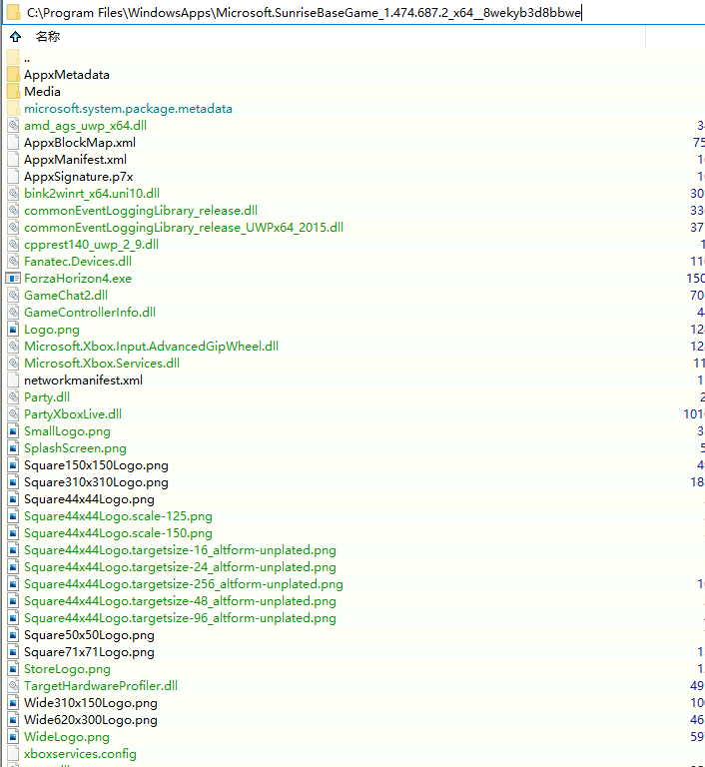705x767 pixels.
Task: Click the folder icon beside Media
Action: click(14, 92)
